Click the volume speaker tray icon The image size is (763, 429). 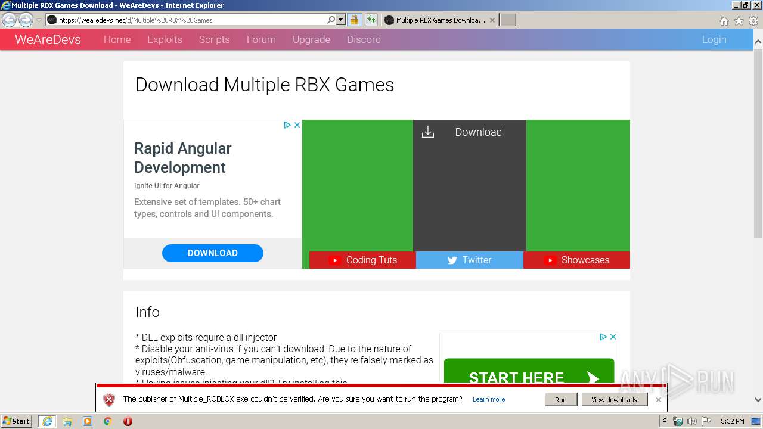(x=691, y=421)
